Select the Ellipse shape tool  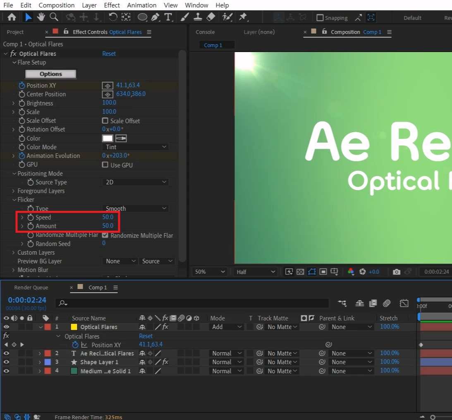(142, 17)
